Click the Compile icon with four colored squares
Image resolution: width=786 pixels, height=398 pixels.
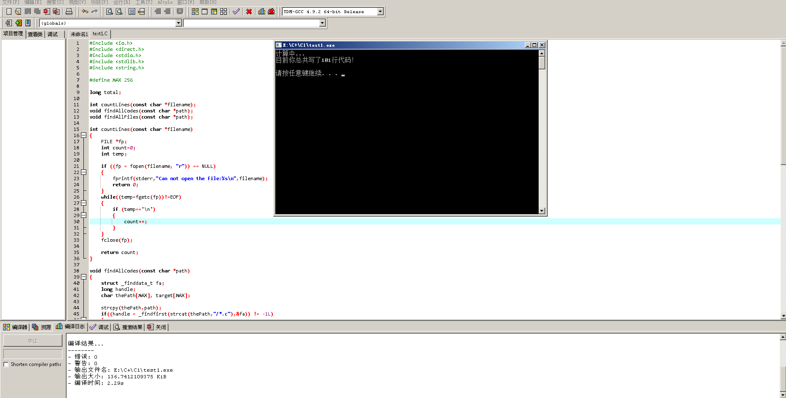point(195,11)
